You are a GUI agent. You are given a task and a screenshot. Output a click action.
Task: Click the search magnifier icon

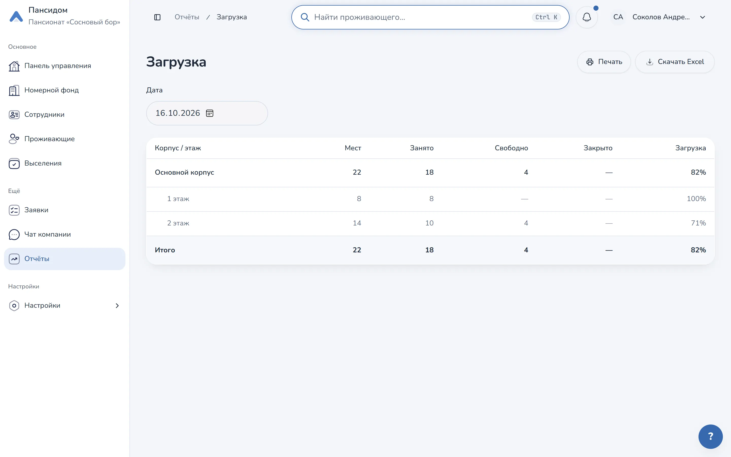tap(305, 17)
